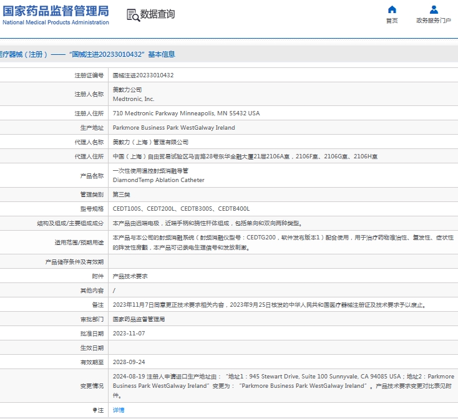Click approving department value 国家药品监督管理局

click(x=139, y=319)
